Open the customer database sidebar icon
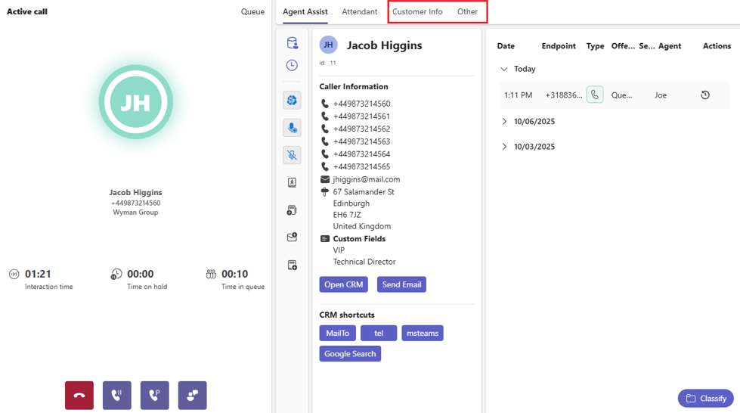Viewport: 740px width, 413px height. point(292,43)
